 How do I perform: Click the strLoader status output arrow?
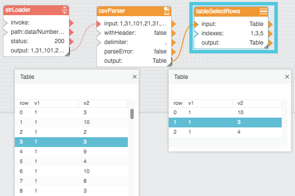pyautogui.click(x=71, y=41)
